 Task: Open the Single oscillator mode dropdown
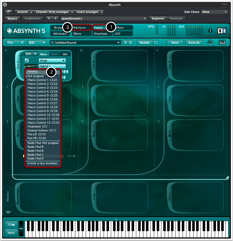(x=52, y=60)
